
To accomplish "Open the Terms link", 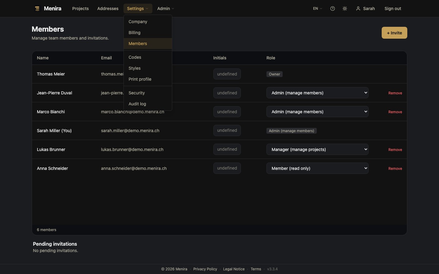I will click(x=256, y=269).
